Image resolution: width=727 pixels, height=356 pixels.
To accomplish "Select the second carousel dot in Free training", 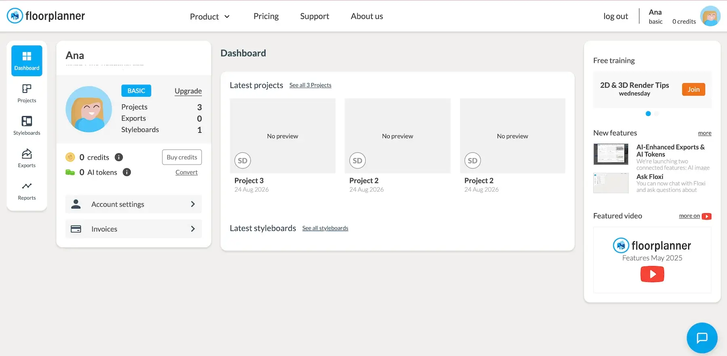I will (x=657, y=114).
